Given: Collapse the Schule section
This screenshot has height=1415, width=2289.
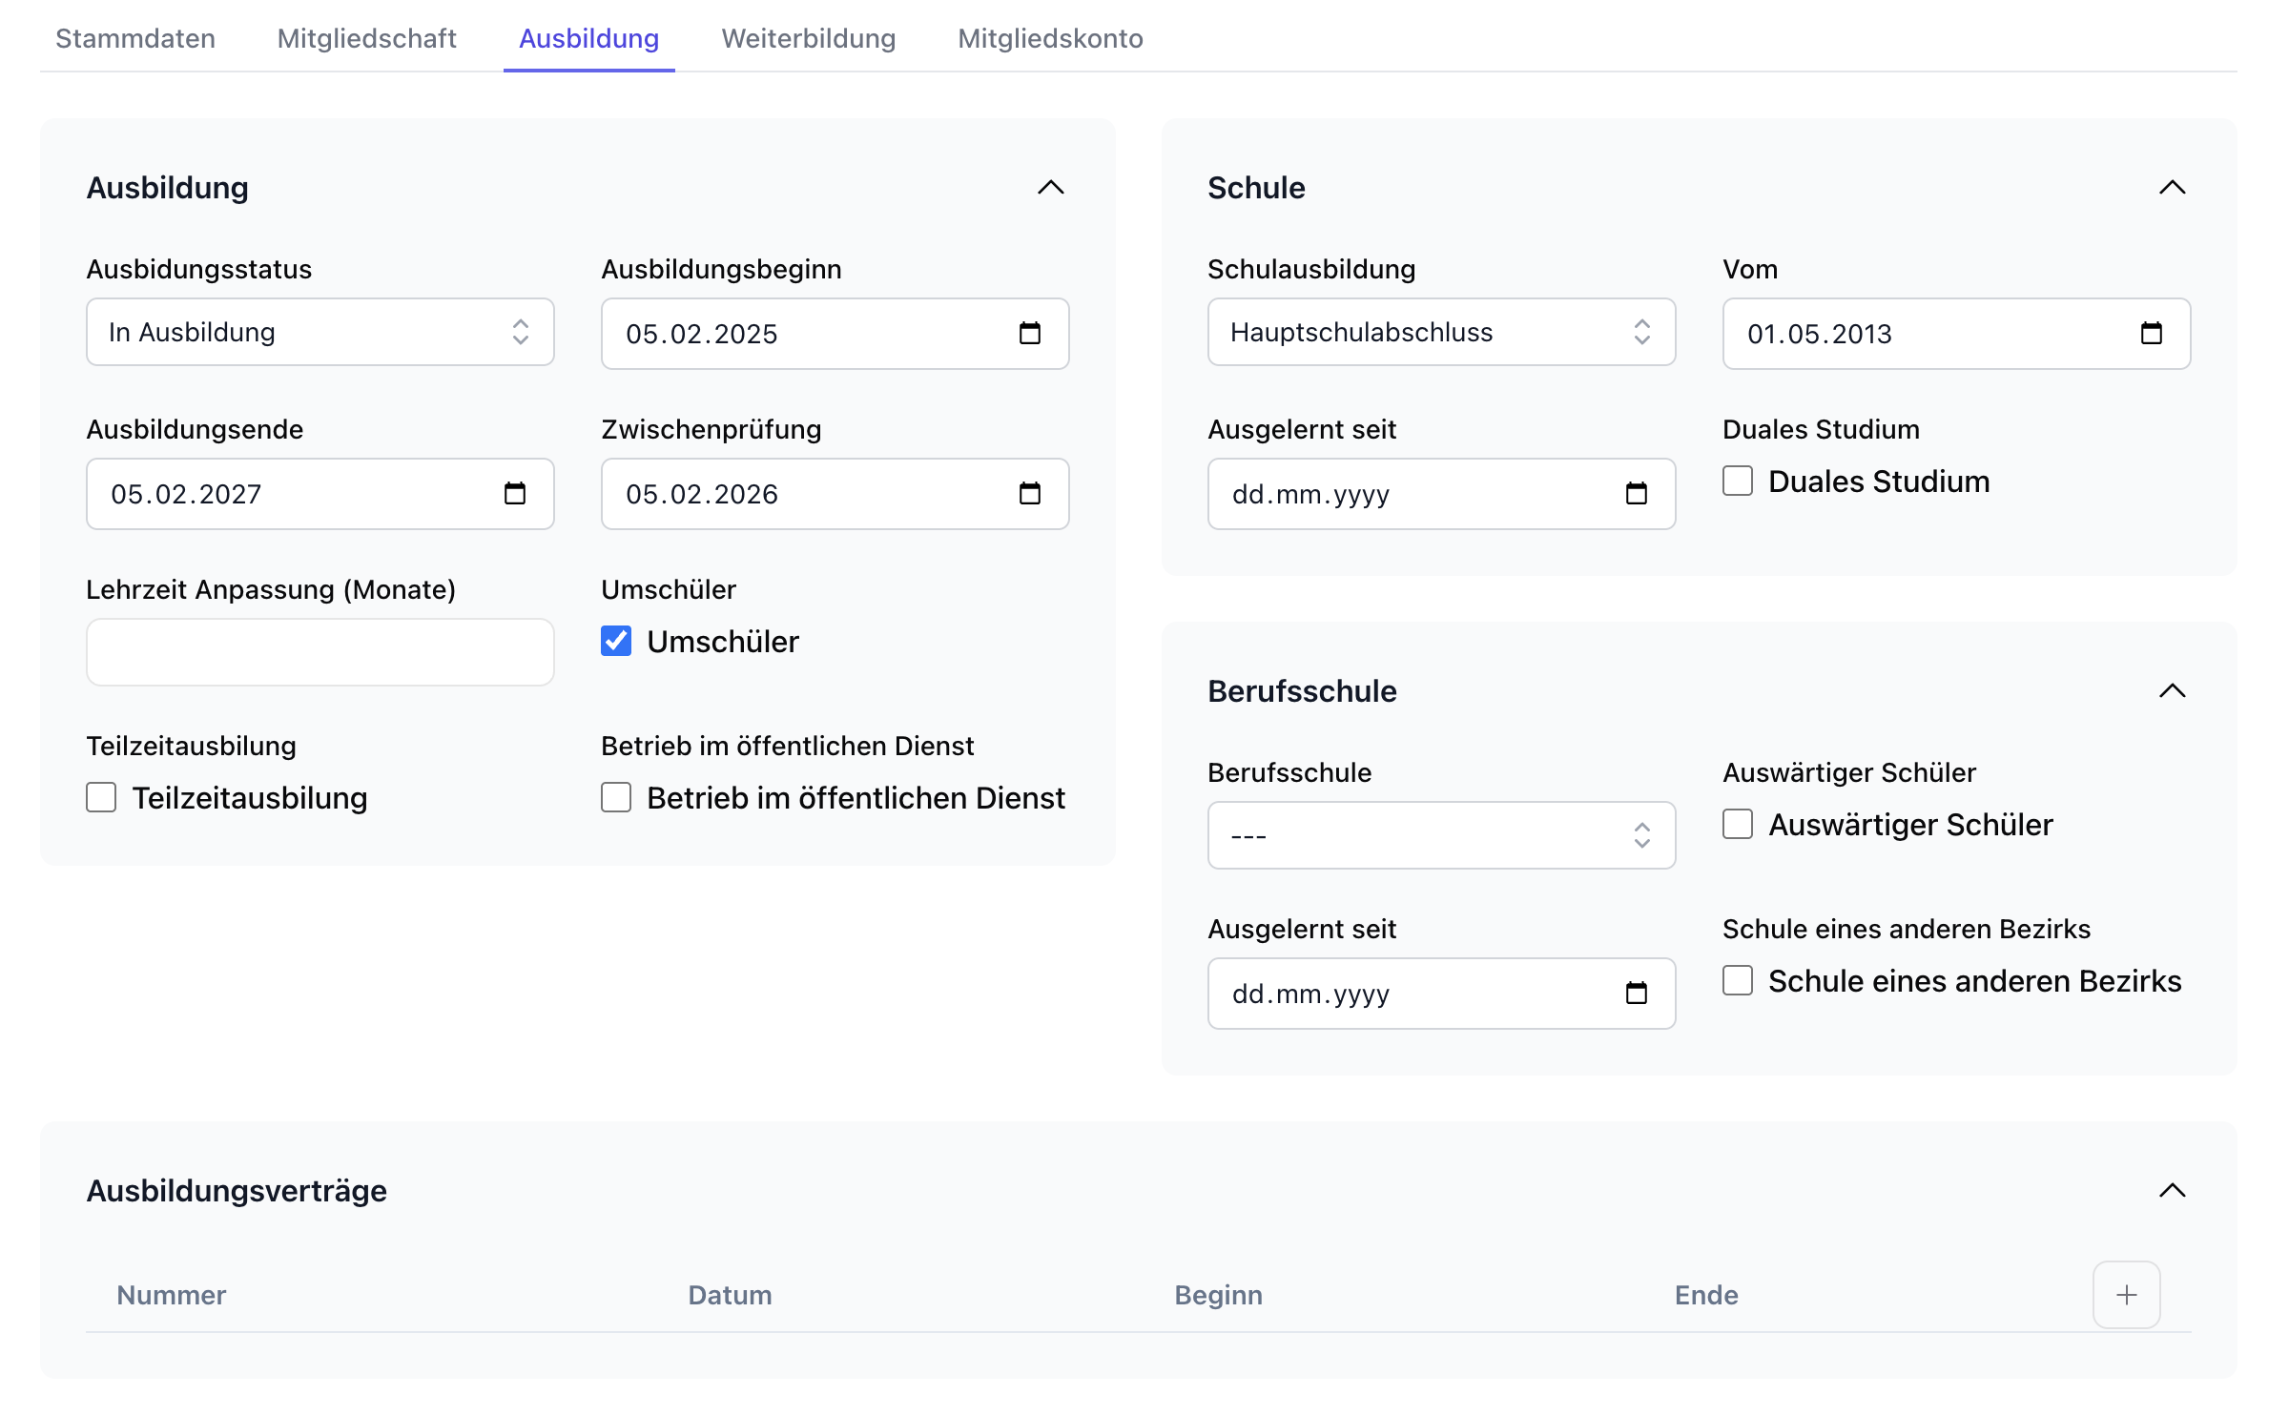Looking at the screenshot, I should click(2172, 187).
